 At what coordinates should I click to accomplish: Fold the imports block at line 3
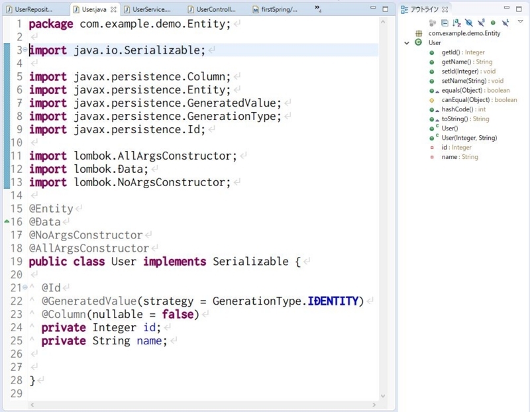pyautogui.click(x=25, y=50)
